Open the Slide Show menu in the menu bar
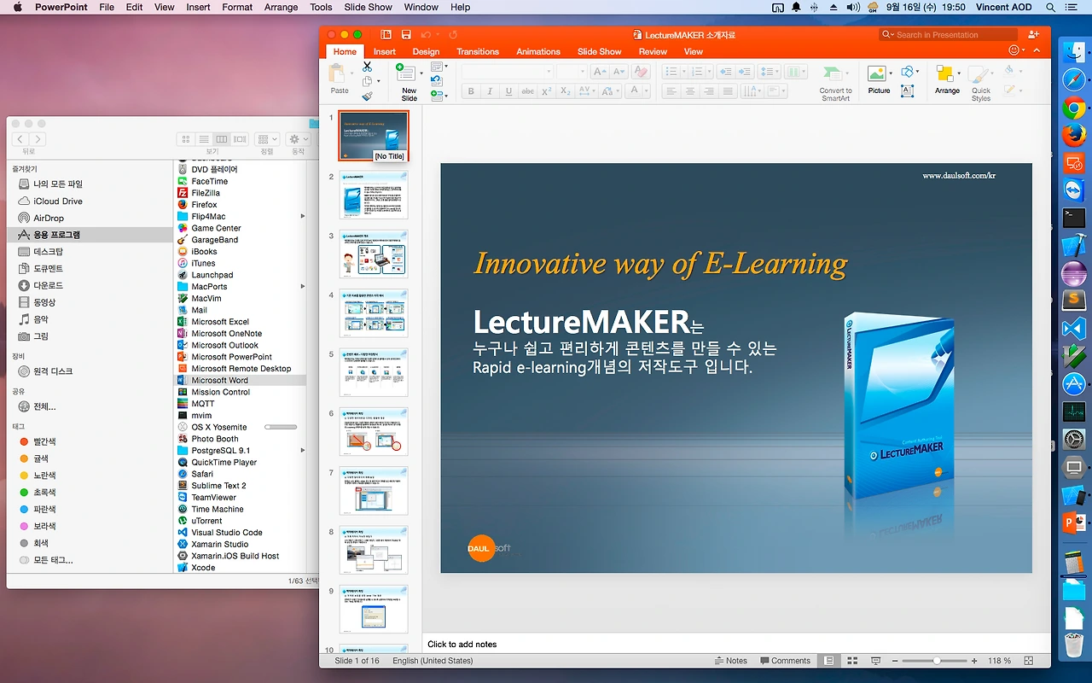The height and width of the screenshot is (683, 1092). click(x=366, y=7)
